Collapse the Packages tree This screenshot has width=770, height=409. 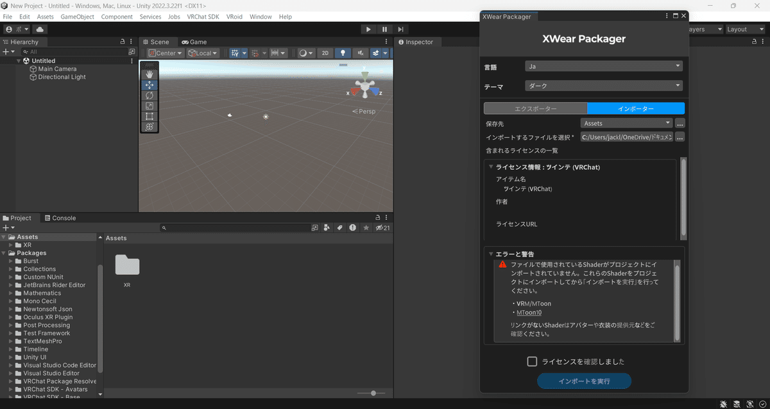pyautogui.click(x=4, y=253)
